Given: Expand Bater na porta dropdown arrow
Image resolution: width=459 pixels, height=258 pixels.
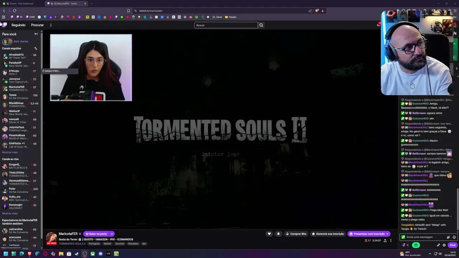Looking at the screenshot, I should tap(112, 234).
